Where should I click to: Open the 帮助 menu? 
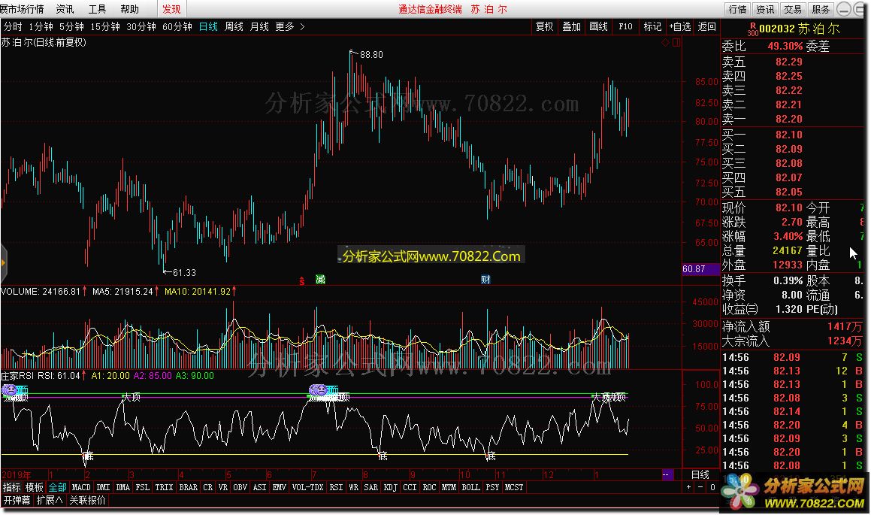point(129,9)
